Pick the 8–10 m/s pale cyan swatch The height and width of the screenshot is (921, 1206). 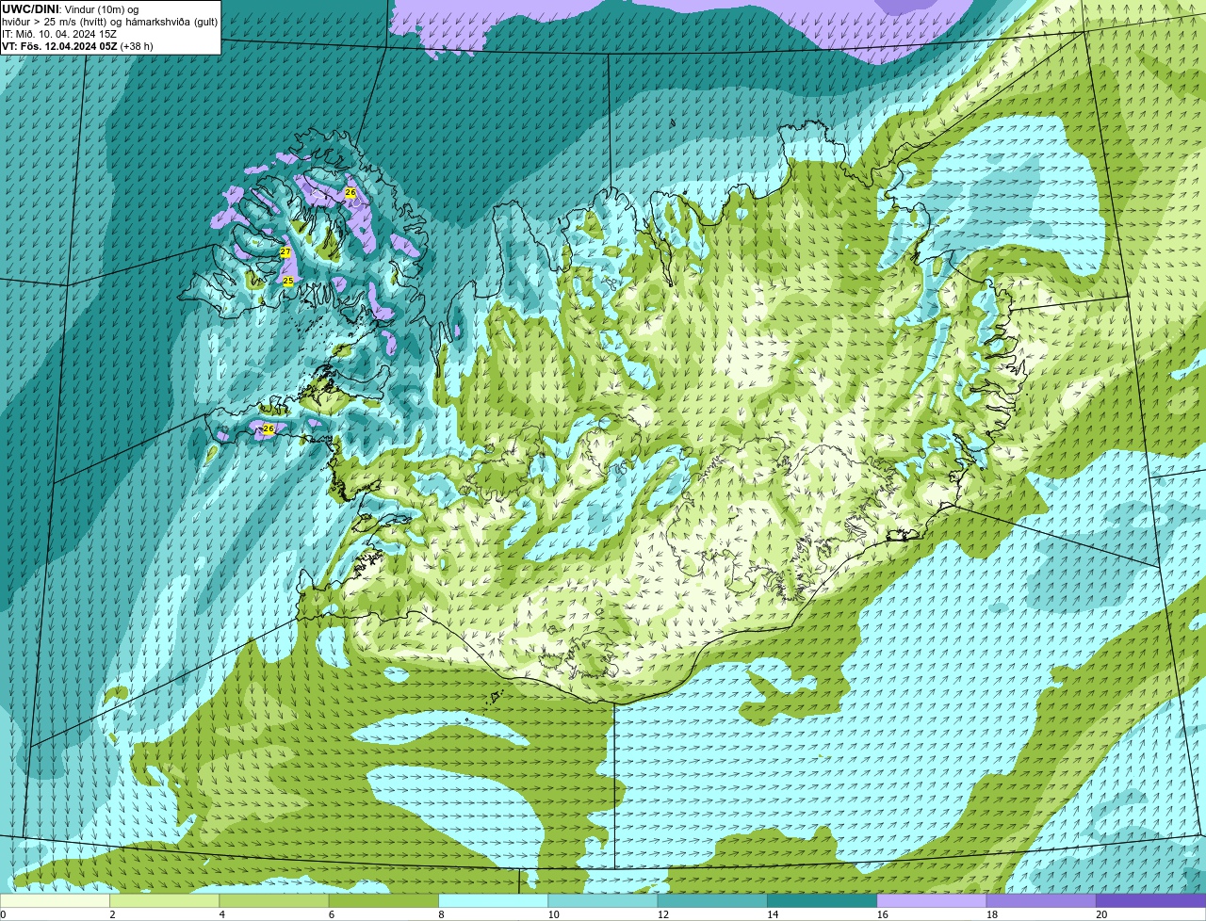pyautogui.click(x=494, y=900)
